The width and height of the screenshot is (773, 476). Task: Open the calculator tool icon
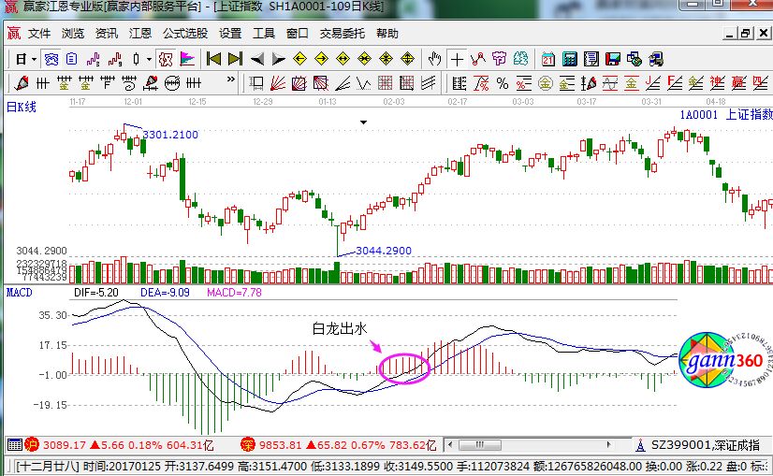coord(570,59)
